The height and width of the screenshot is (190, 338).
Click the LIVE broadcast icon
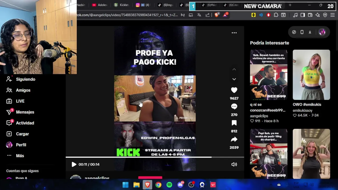9,101
